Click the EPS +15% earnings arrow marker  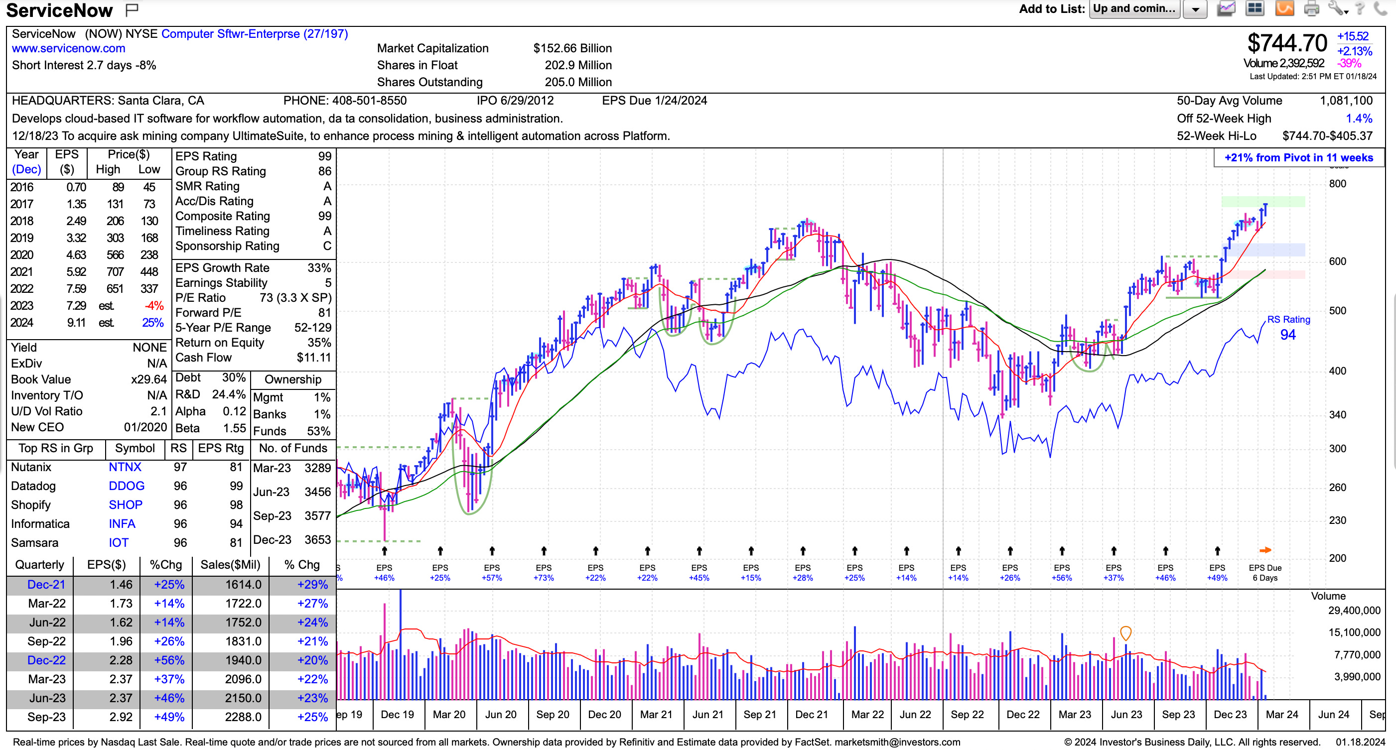click(x=751, y=551)
